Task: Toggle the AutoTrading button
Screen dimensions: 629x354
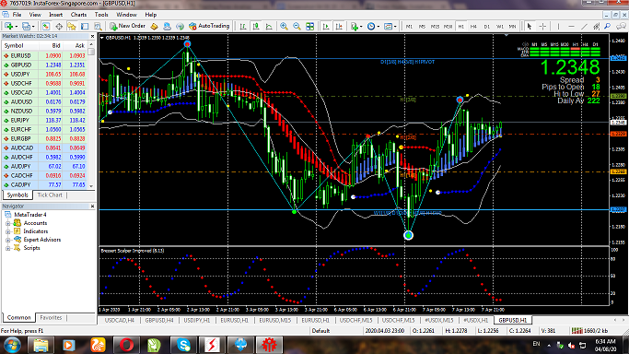Action: pyautogui.click(x=209, y=26)
